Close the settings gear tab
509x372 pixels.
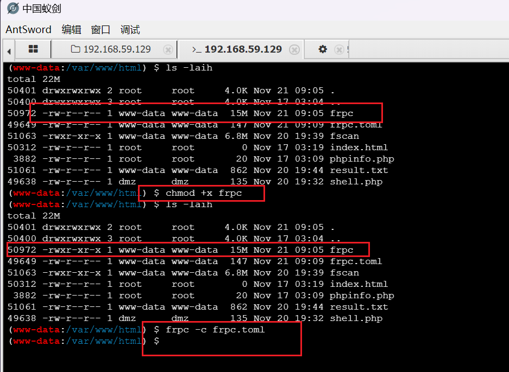pyautogui.click(x=339, y=50)
